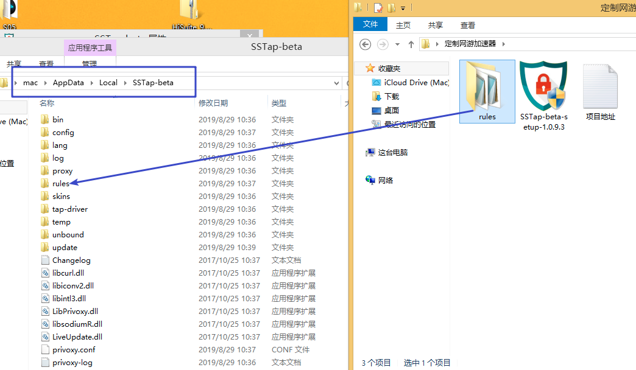Select the libintl3.dll file name
Viewport: 636px width, 370px height.
(x=69, y=298)
